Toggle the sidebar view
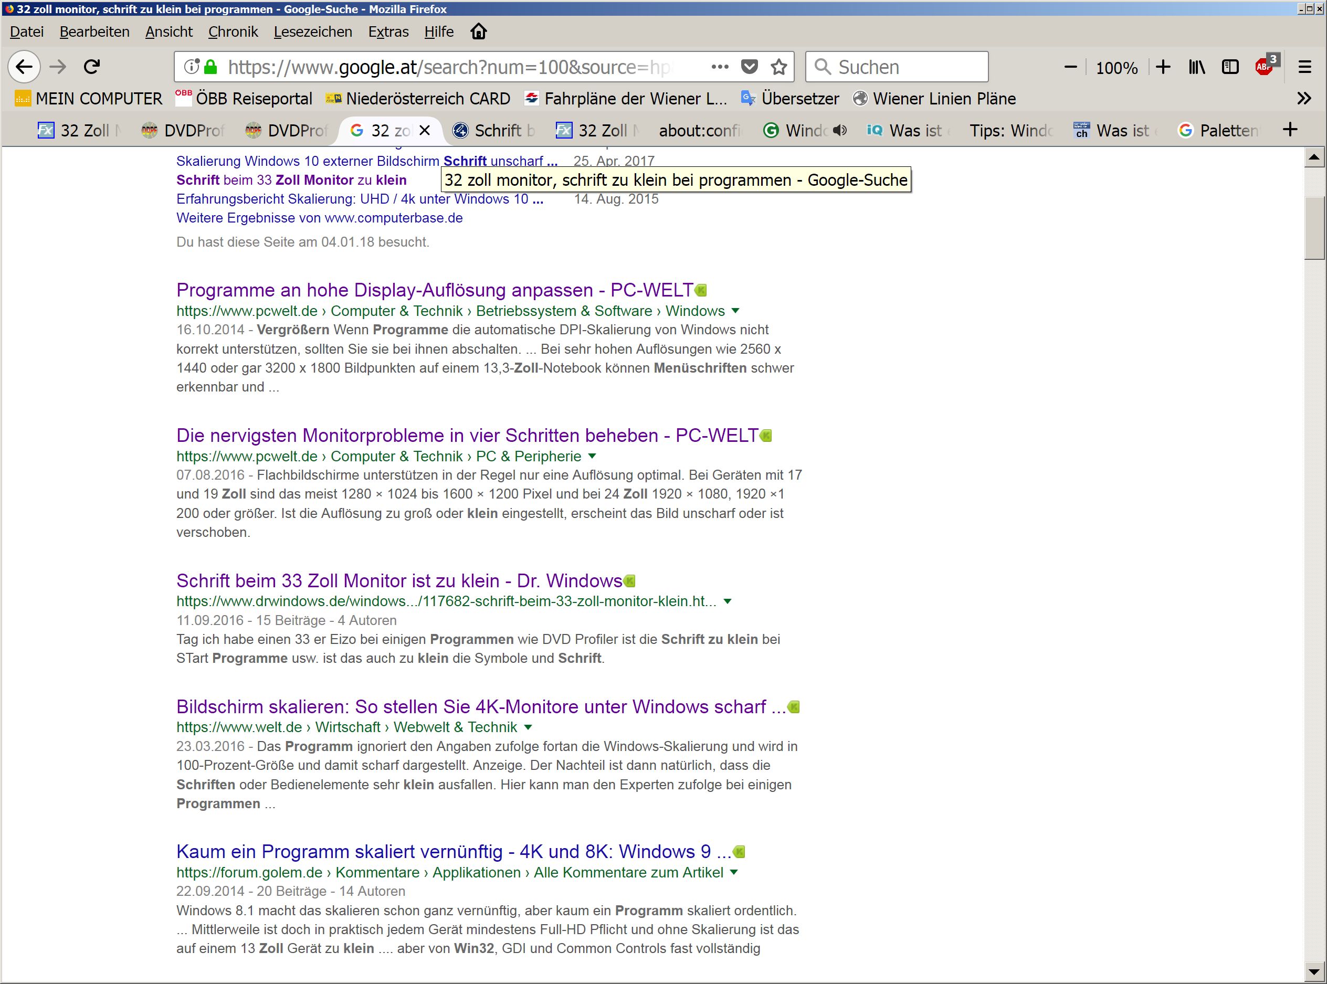This screenshot has height=984, width=1327. point(1229,67)
